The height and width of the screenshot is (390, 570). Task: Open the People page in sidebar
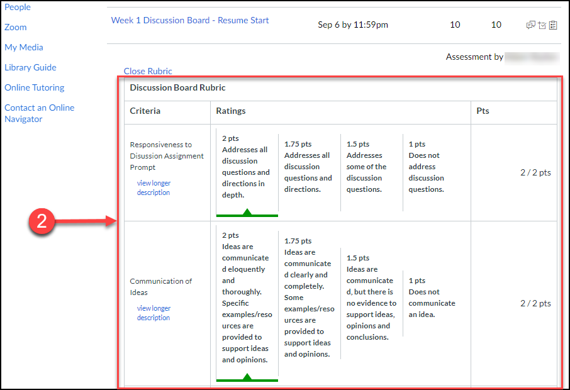18,7
